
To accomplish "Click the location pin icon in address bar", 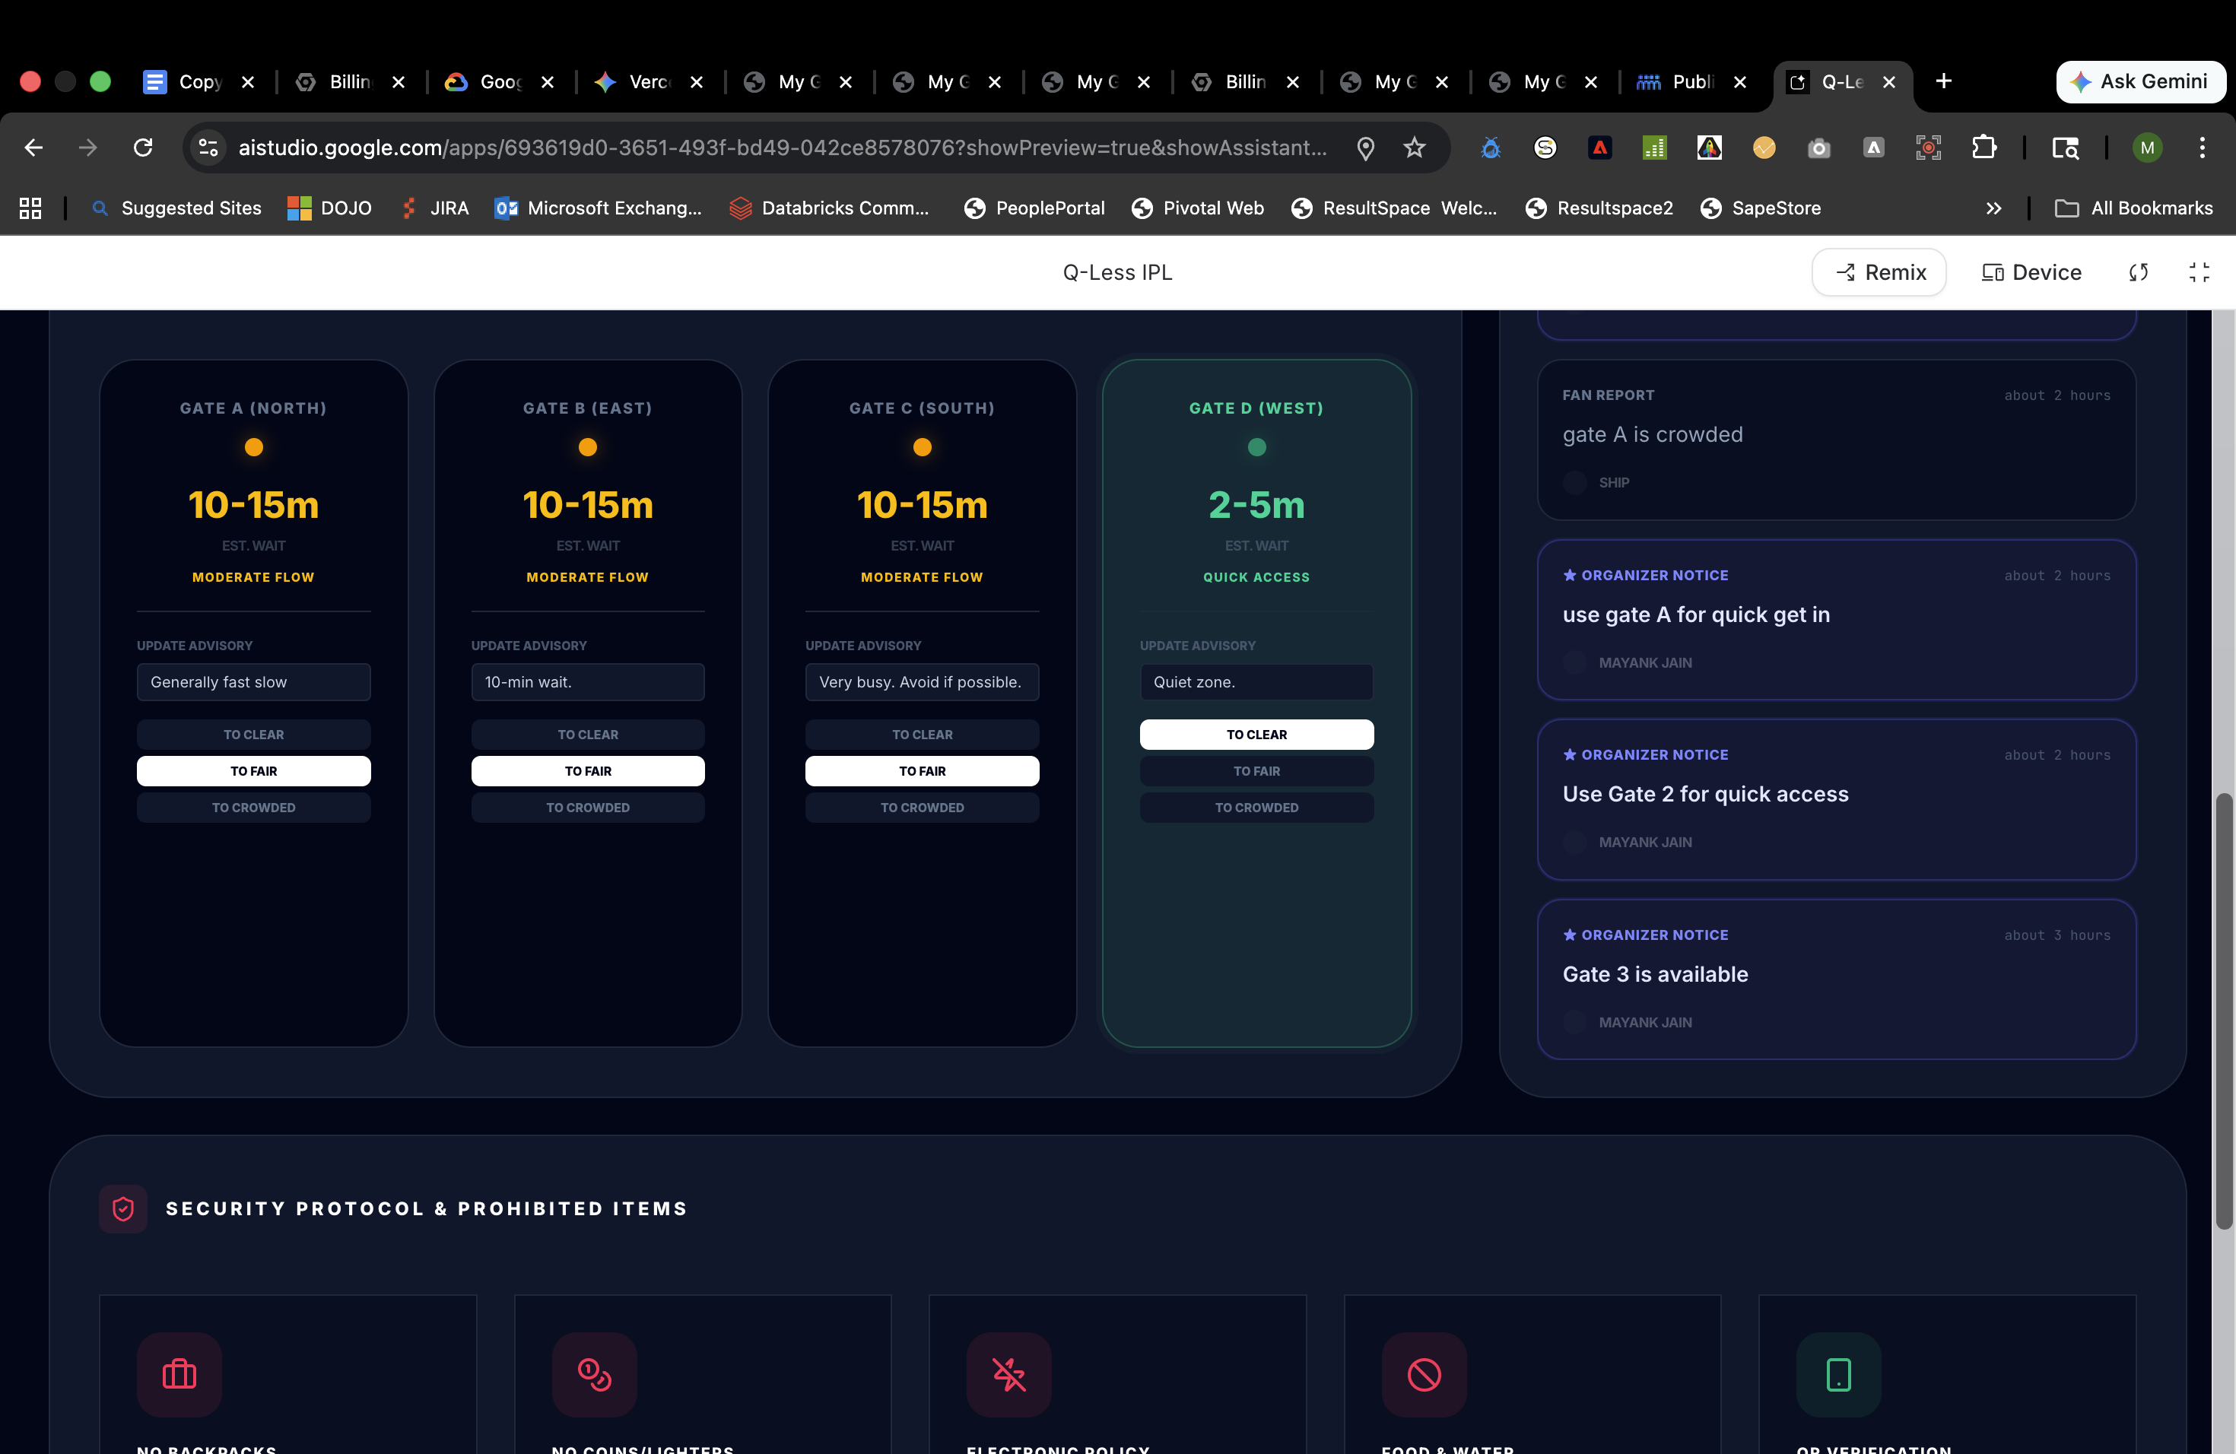I will pyautogui.click(x=1366, y=148).
